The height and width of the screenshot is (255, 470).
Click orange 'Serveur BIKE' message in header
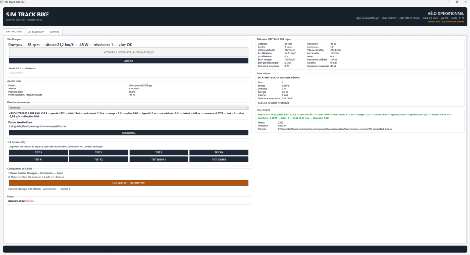[446, 21]
